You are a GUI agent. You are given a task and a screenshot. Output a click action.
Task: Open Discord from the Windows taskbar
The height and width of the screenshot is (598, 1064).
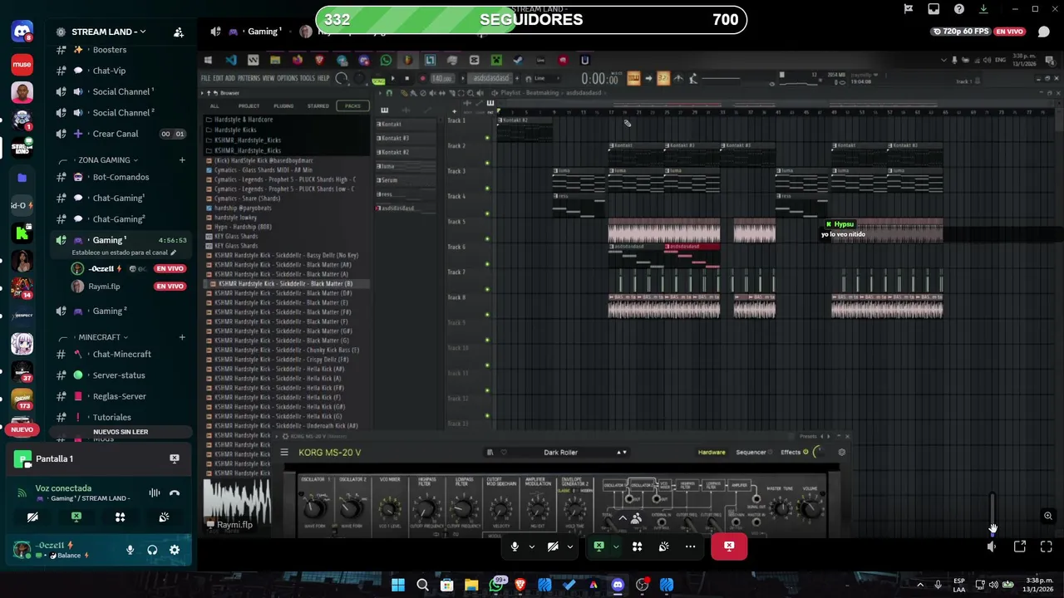pyautogui.click(x=618, y=585)
